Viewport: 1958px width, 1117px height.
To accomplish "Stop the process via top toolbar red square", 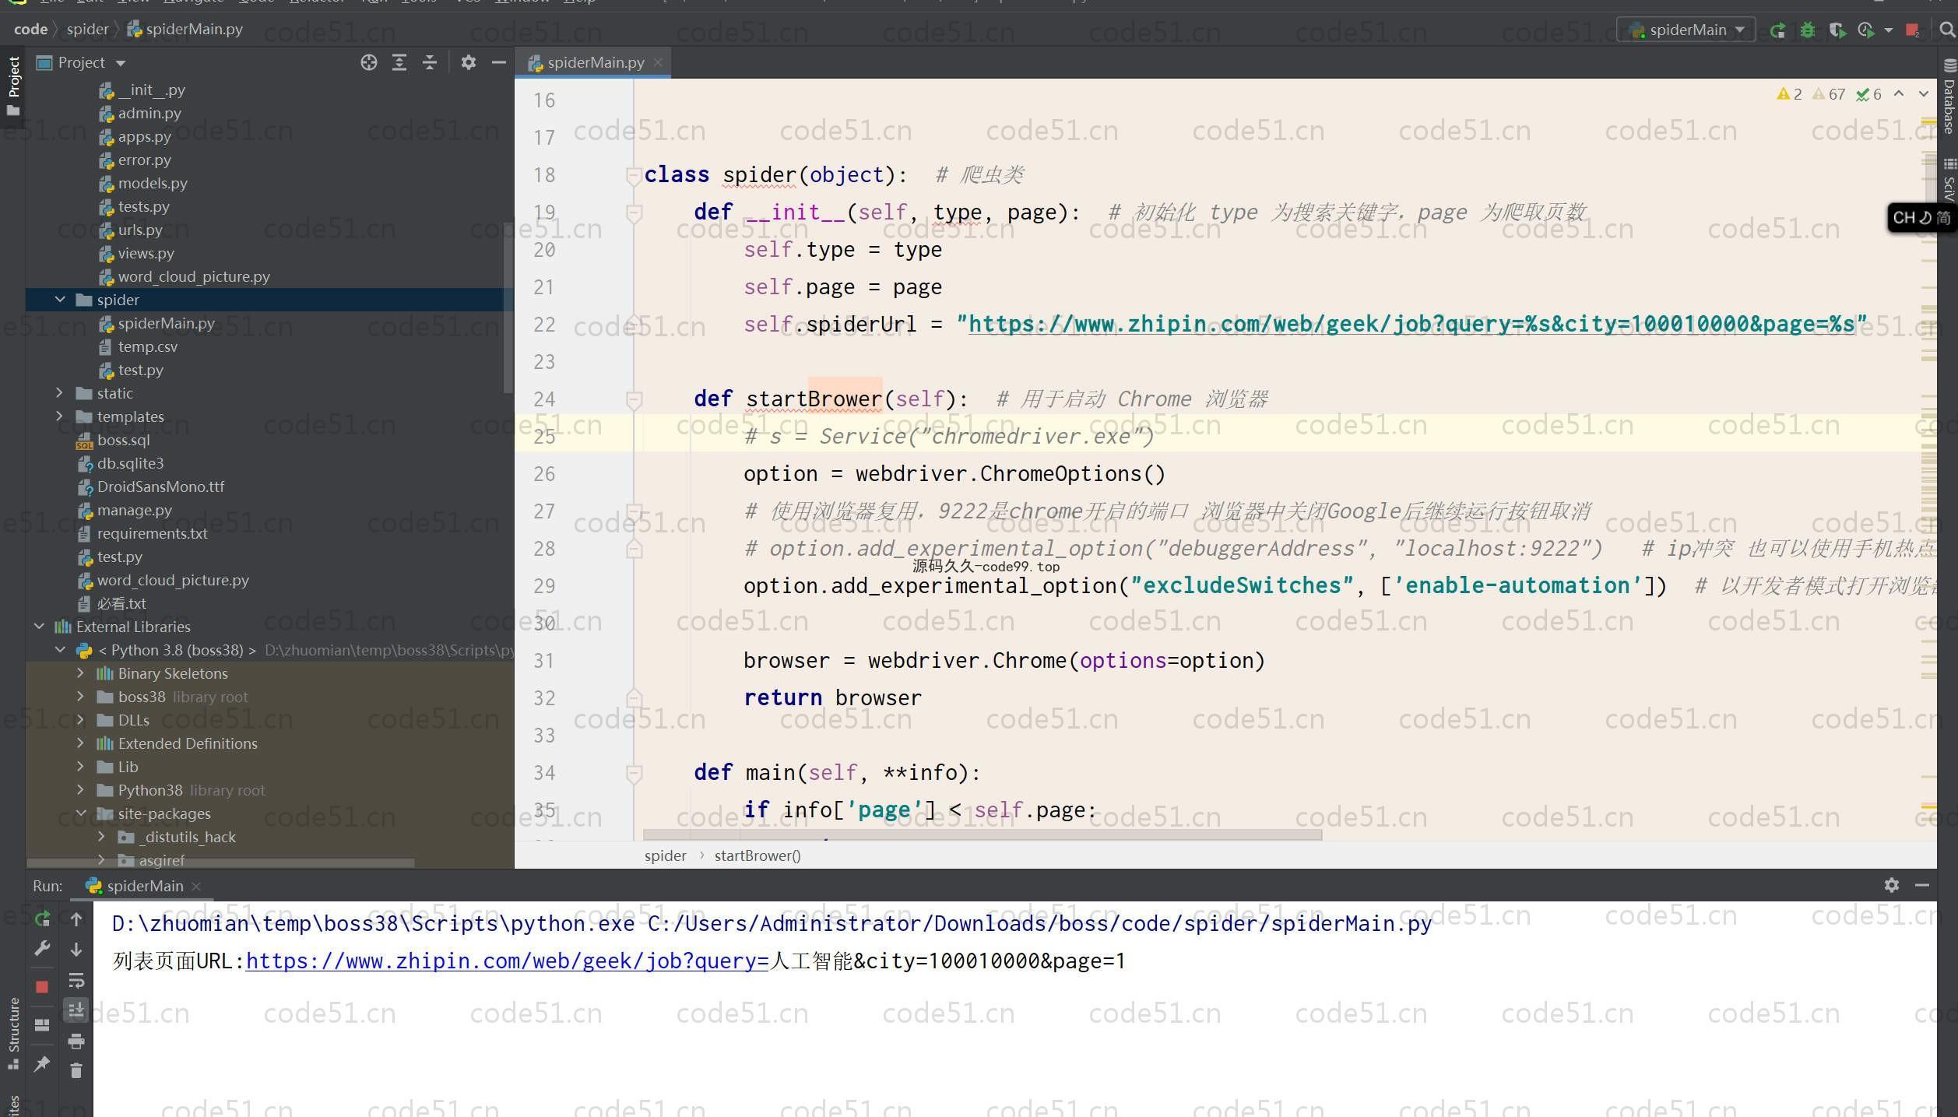I will click(x=1912, y=30).
